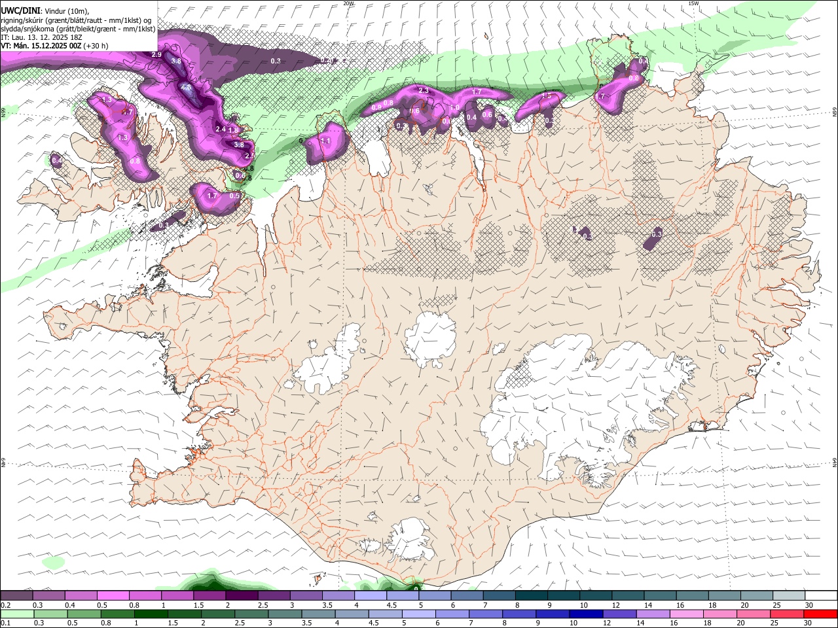Screen dimensions: 838x628
Task: Click the violet swatch between rain 12 and 14
Action: click(x=619, y=614)
